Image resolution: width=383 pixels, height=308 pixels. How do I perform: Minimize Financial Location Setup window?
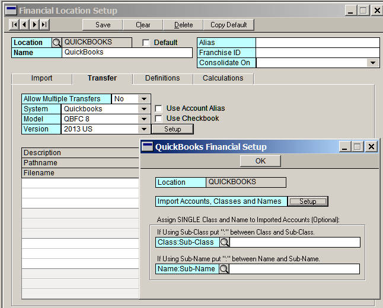click(x=350, y=11)
